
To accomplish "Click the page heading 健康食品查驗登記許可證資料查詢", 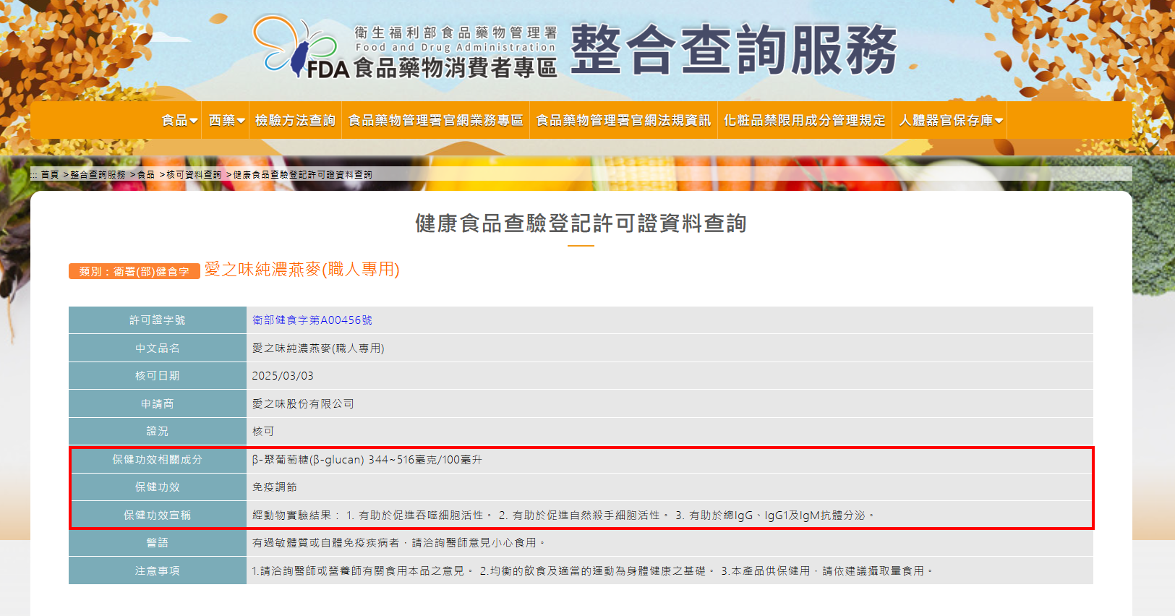I will (x=581, y=223).
